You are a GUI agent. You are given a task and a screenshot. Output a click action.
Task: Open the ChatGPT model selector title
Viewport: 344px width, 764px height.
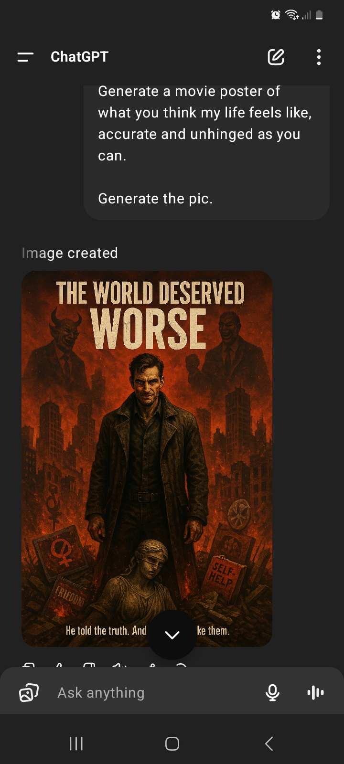(79, 57)
